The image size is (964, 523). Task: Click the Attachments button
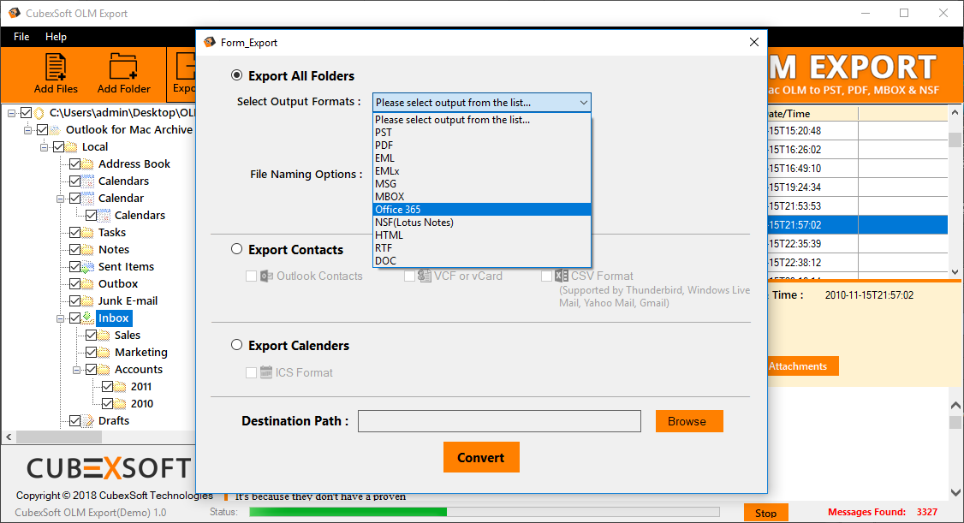pos(802,366)
